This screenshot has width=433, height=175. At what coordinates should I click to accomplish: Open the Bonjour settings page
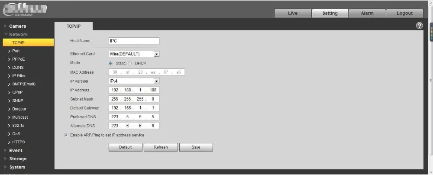[x=19, y=109]
